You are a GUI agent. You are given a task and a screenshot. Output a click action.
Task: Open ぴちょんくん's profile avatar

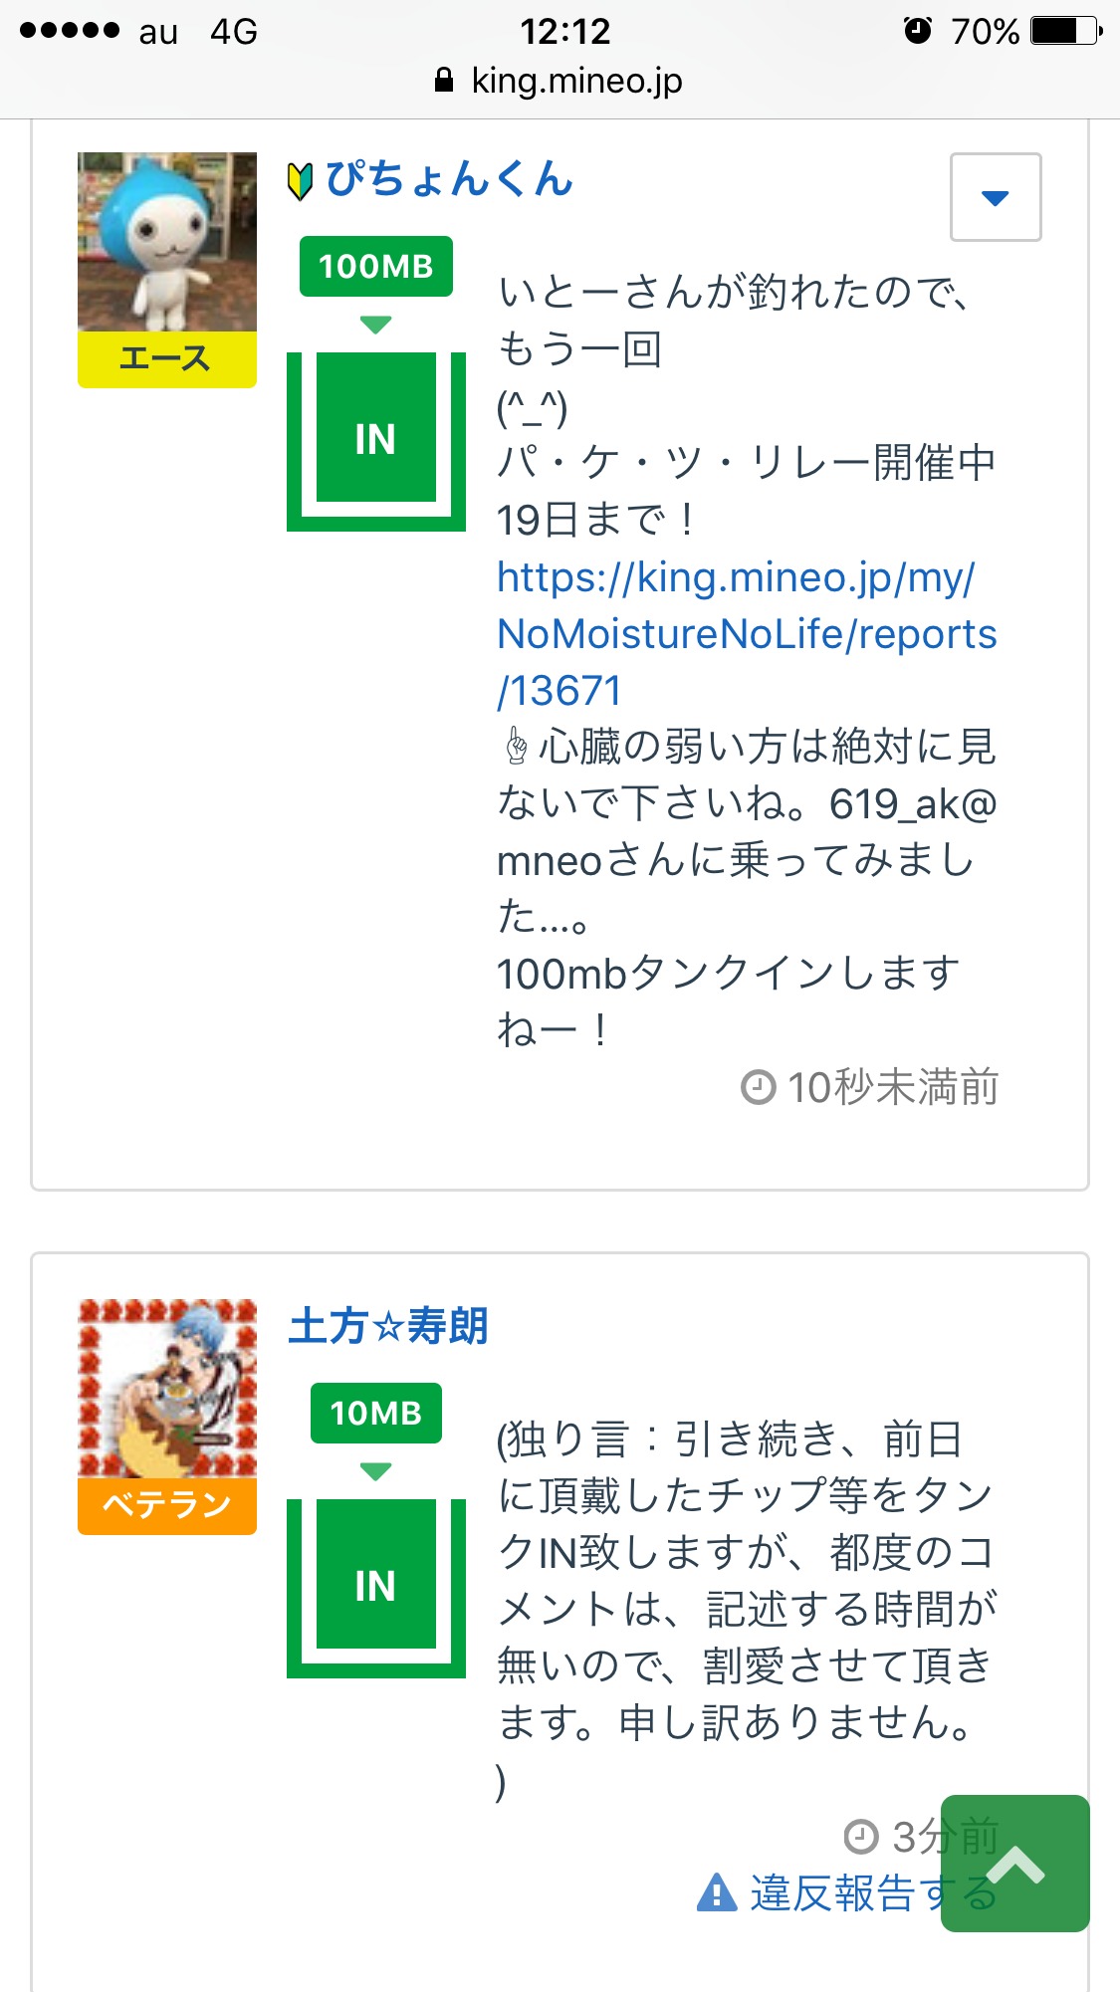point(167,242)
